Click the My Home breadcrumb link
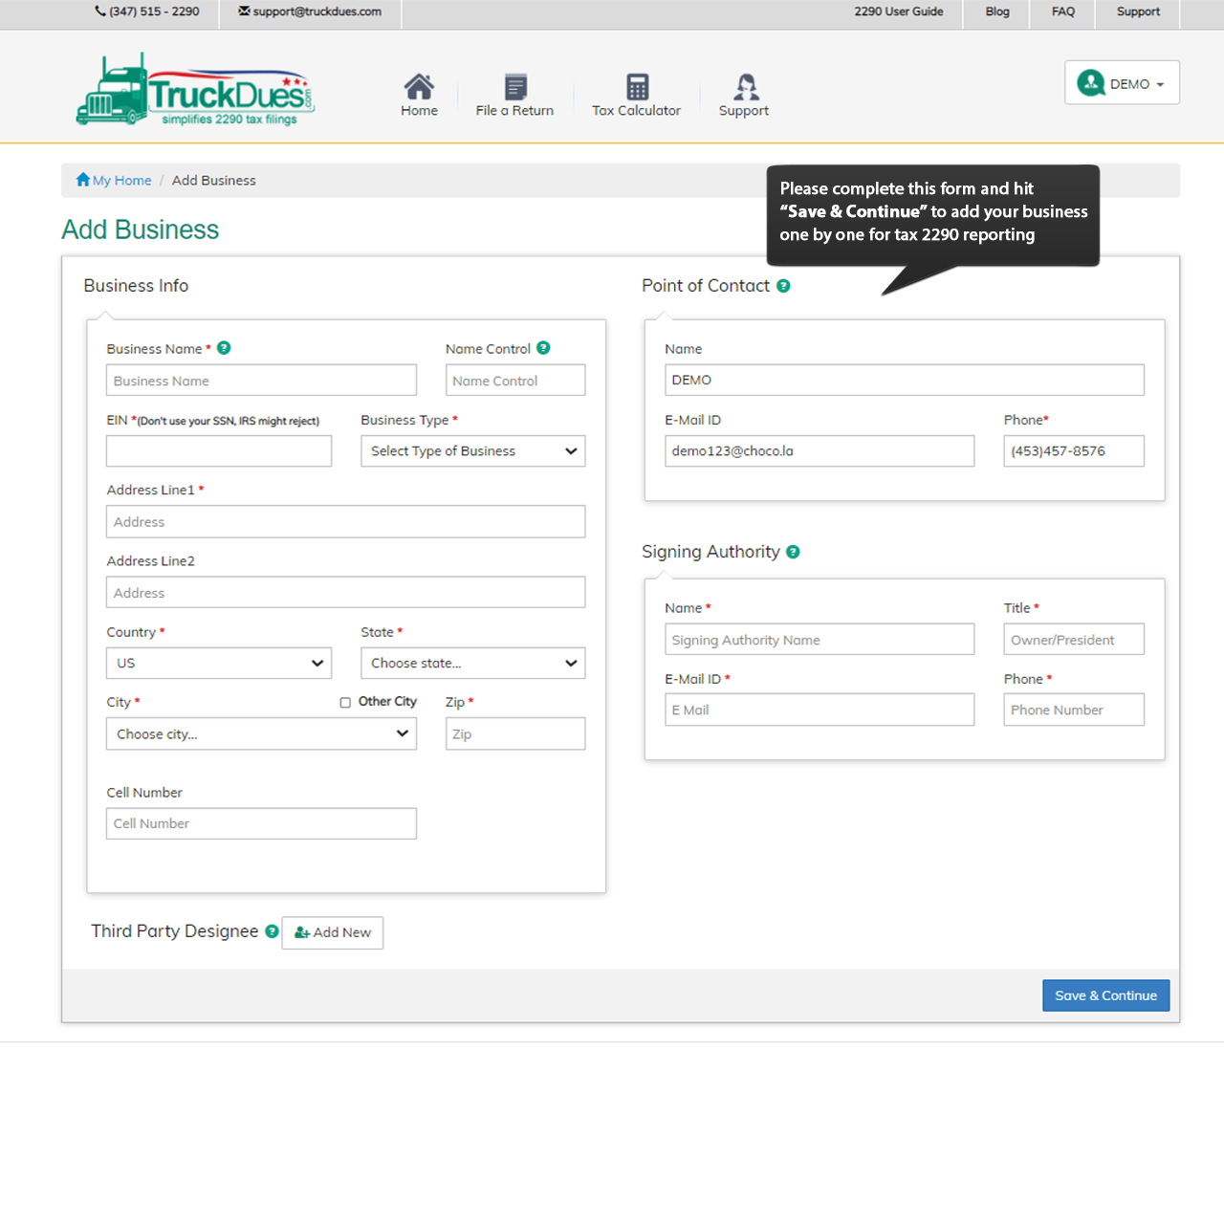The width and height of the screenshot is (1224, 1224). 121,180
